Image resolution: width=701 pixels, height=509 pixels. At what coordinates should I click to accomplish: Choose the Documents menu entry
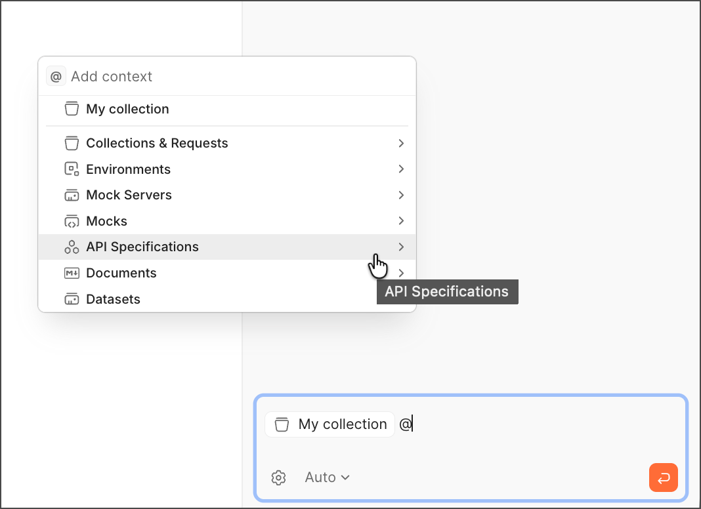[227, 273]
